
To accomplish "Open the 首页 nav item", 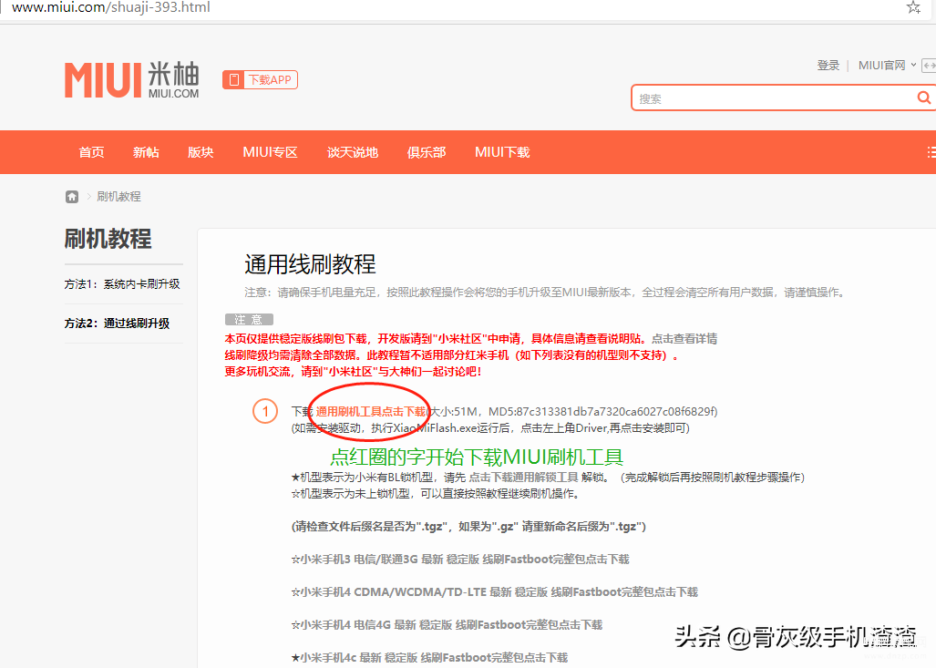I will [91, 152].
